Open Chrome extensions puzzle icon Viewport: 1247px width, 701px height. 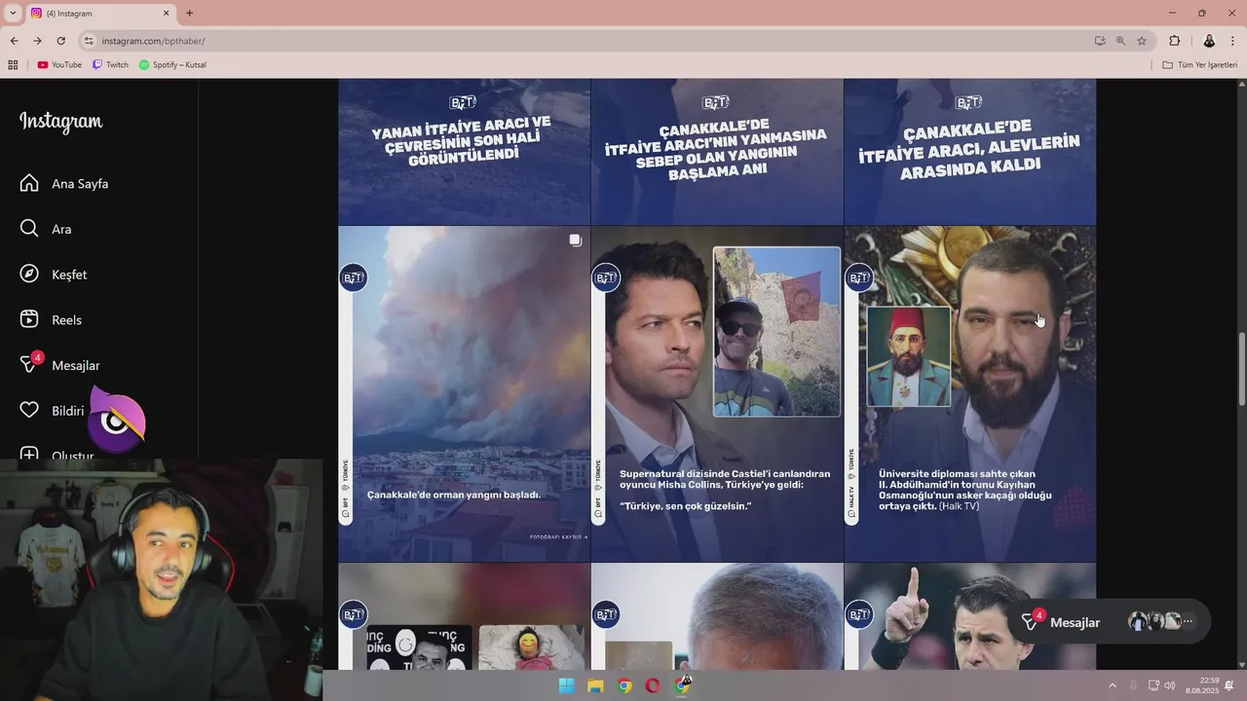coord(1174,41)
